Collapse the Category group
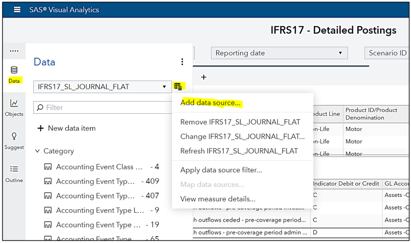The image size is (411, 243). tap(37, 151)
